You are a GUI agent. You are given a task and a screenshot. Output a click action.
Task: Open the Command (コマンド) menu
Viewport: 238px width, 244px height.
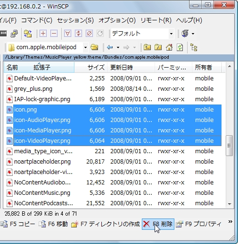37,20
